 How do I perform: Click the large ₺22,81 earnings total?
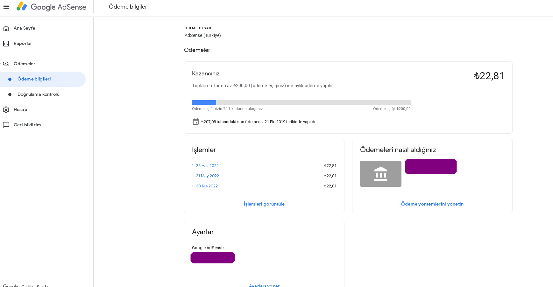tap(489, 76)
